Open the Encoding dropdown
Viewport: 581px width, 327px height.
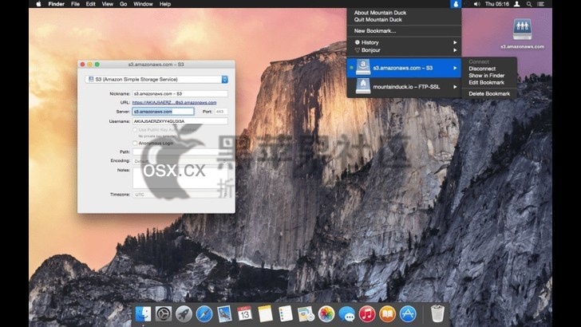(x=180, y=161)
